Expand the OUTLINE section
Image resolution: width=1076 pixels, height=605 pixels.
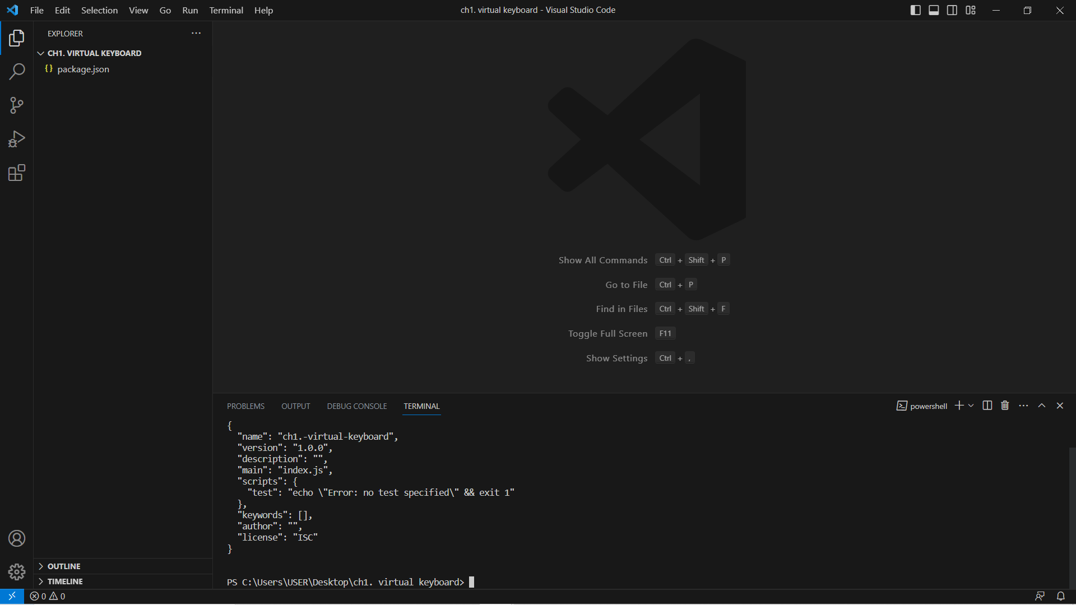pos(63,566)
